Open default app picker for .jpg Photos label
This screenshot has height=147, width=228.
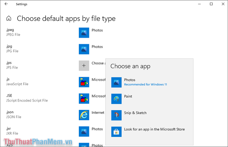97,47
